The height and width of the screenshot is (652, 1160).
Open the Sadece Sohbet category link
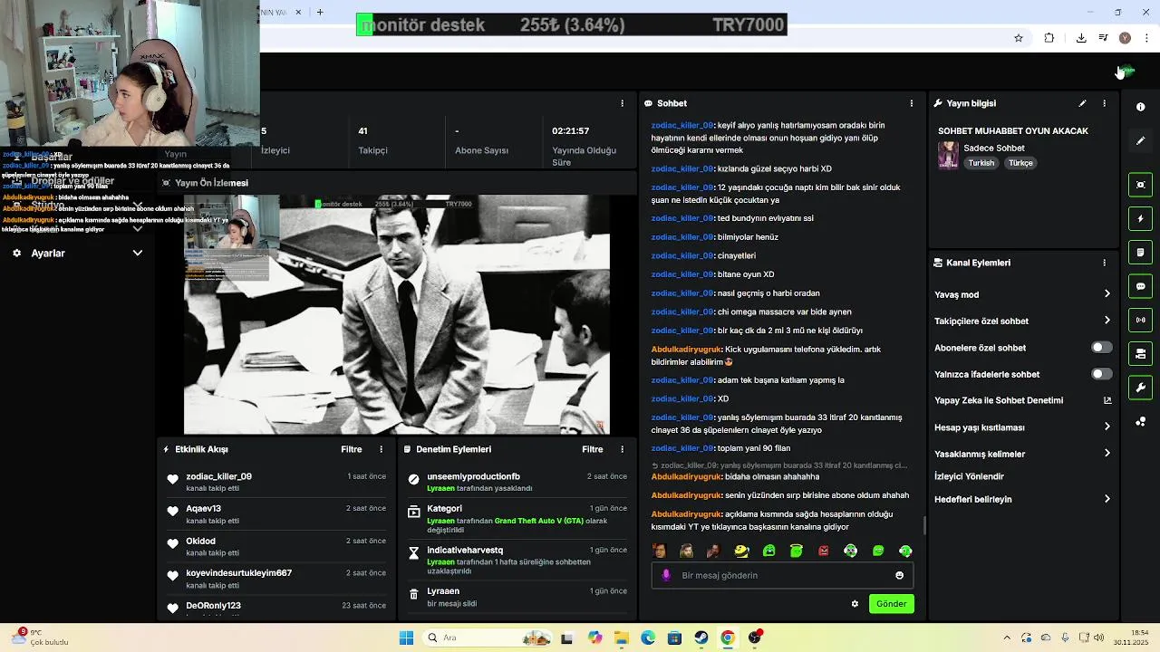pyautogui.click(x=994, y=148)
